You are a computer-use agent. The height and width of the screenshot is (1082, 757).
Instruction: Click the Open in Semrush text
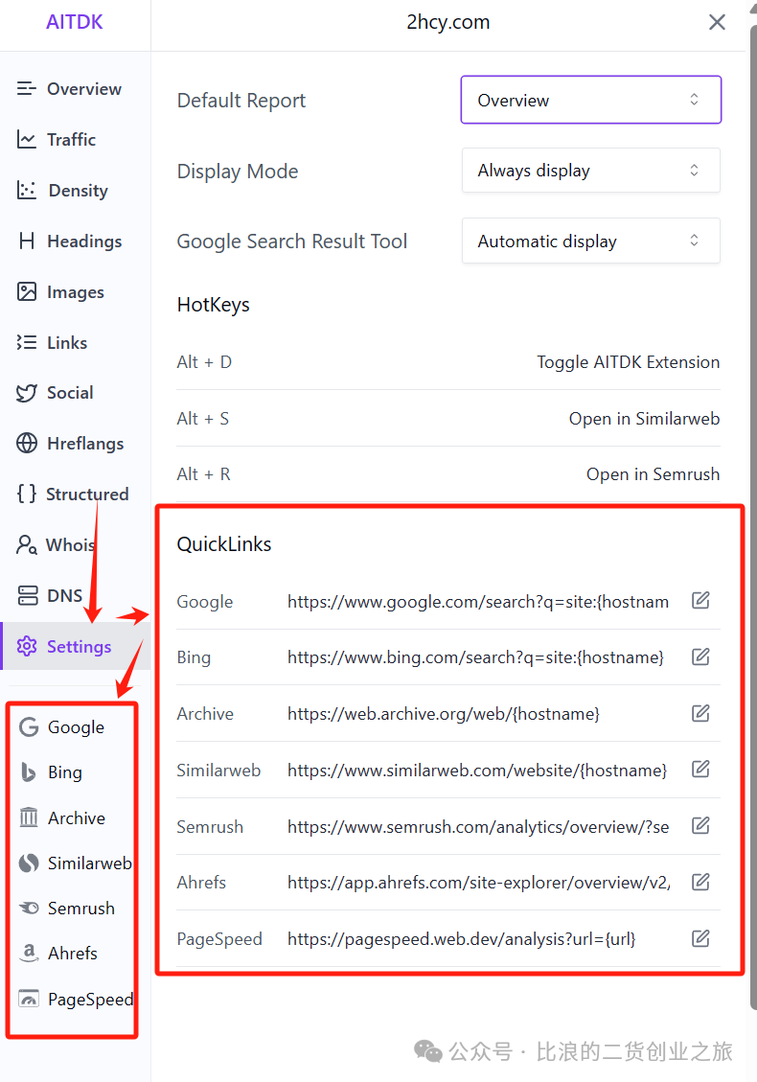[x=653, y=474]
